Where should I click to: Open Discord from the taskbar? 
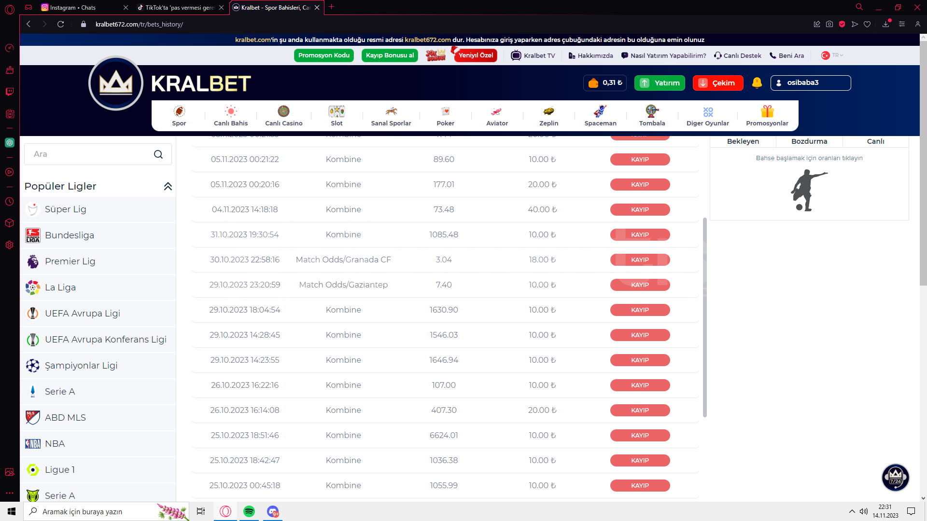(273, 511)
